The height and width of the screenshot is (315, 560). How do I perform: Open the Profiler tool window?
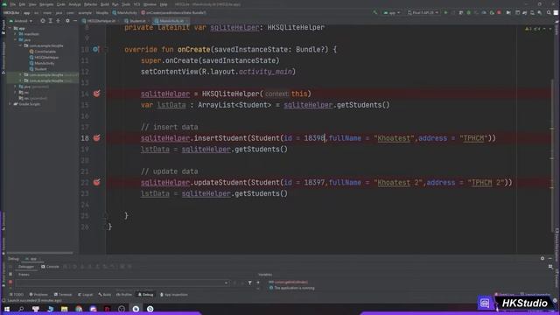124,295
